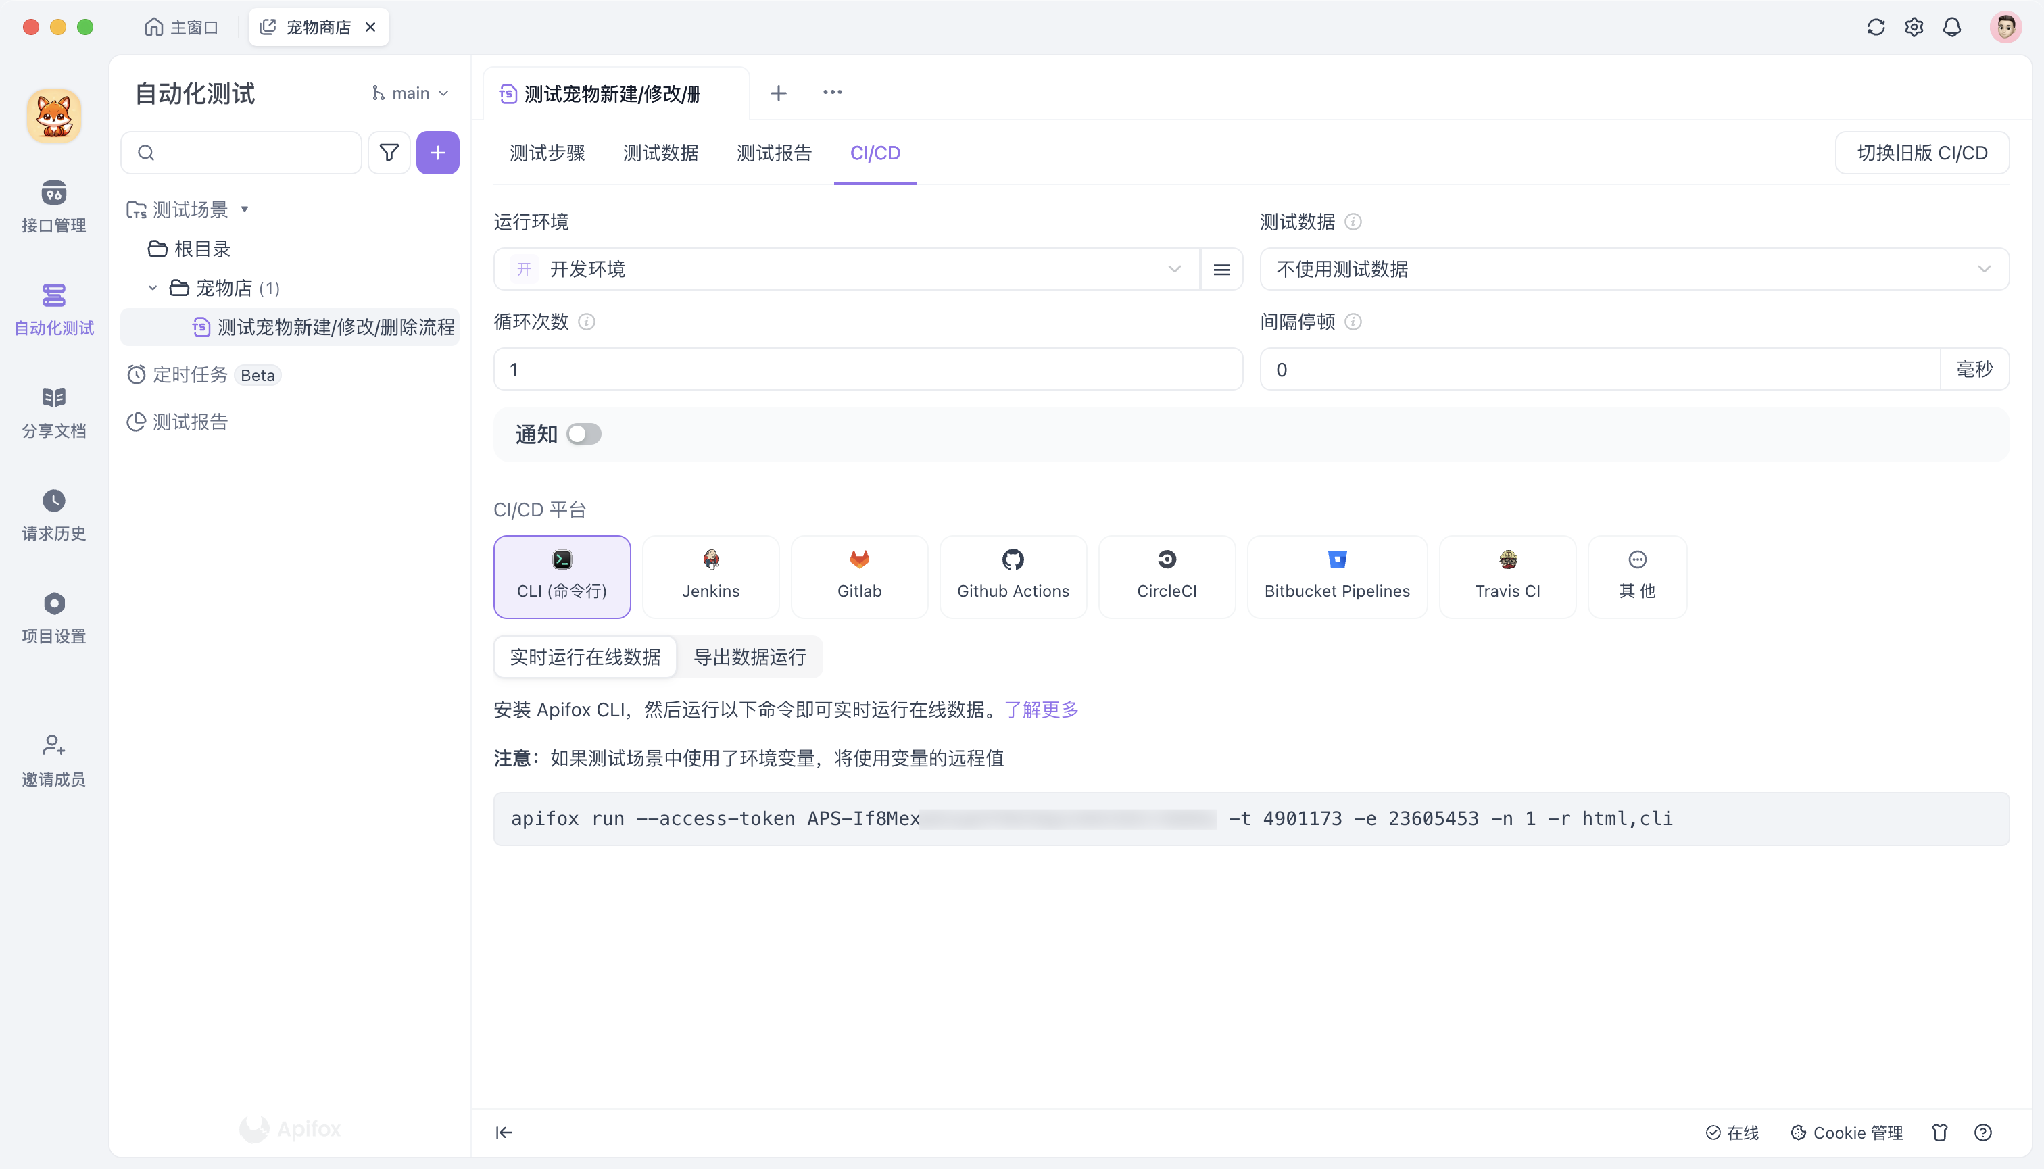The image size is (2044, 1169).
Task: Open the 了解更多 link
Action: pyautogui.click(x=1041, y=709)
